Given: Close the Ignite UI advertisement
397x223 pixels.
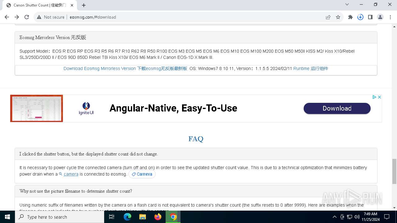Looking at the screenshot, I should point(379,97).
